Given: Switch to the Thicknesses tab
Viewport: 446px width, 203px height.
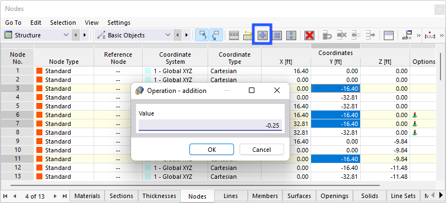Looking at the screenshot, I should (159, 196).
